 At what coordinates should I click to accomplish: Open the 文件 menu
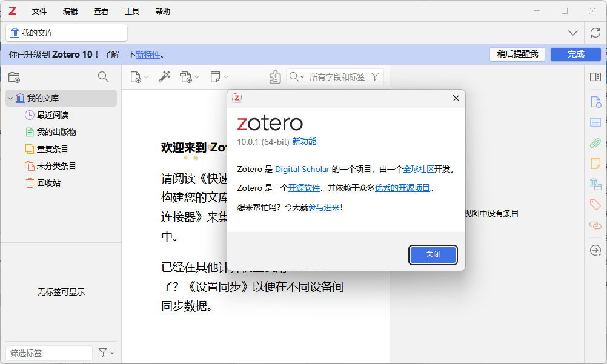pos(39,12)
